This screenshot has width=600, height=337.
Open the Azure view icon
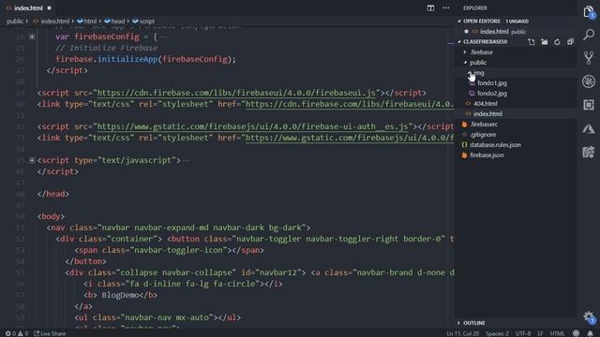(x=589, y=129)
